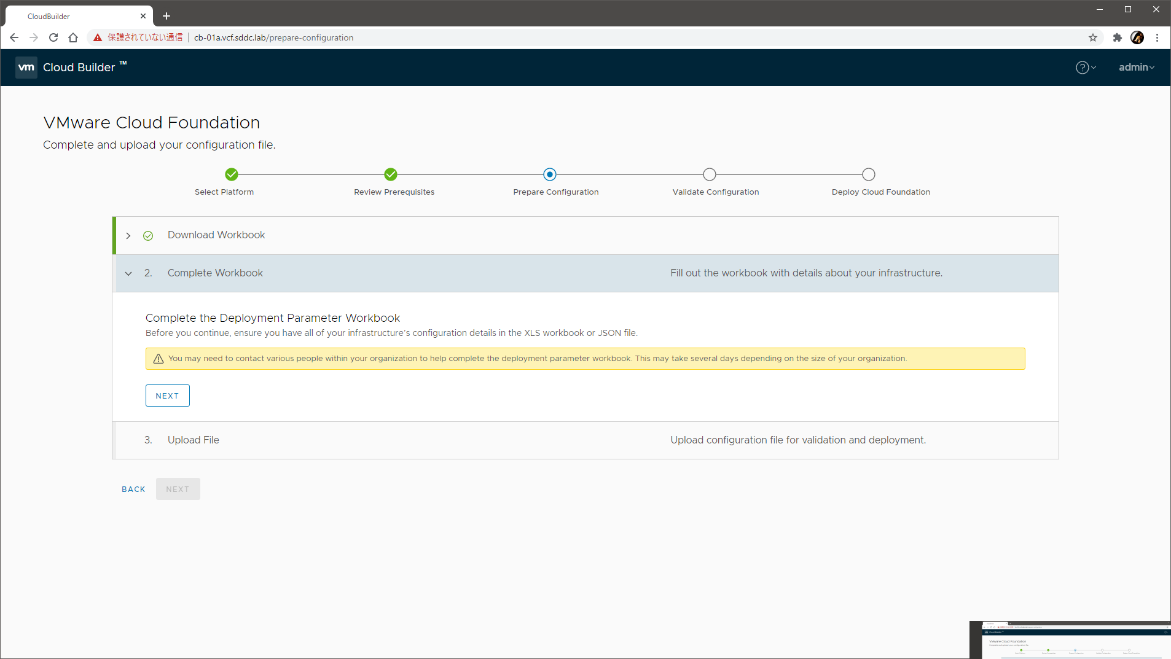
Task: Click NEXT in Complete Workbook panel
Action: [x=167, y=396]
